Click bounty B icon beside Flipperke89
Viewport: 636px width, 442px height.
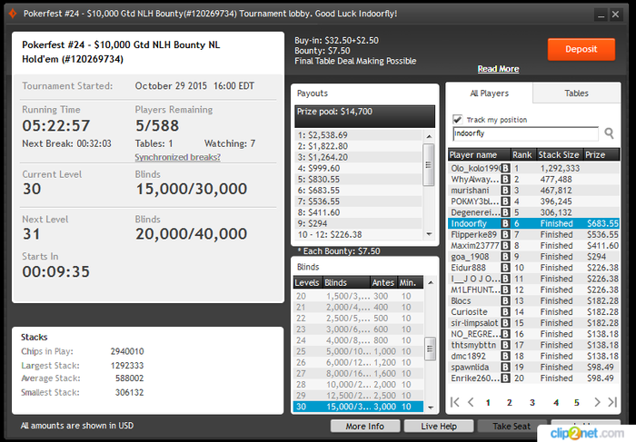[505, 234]
